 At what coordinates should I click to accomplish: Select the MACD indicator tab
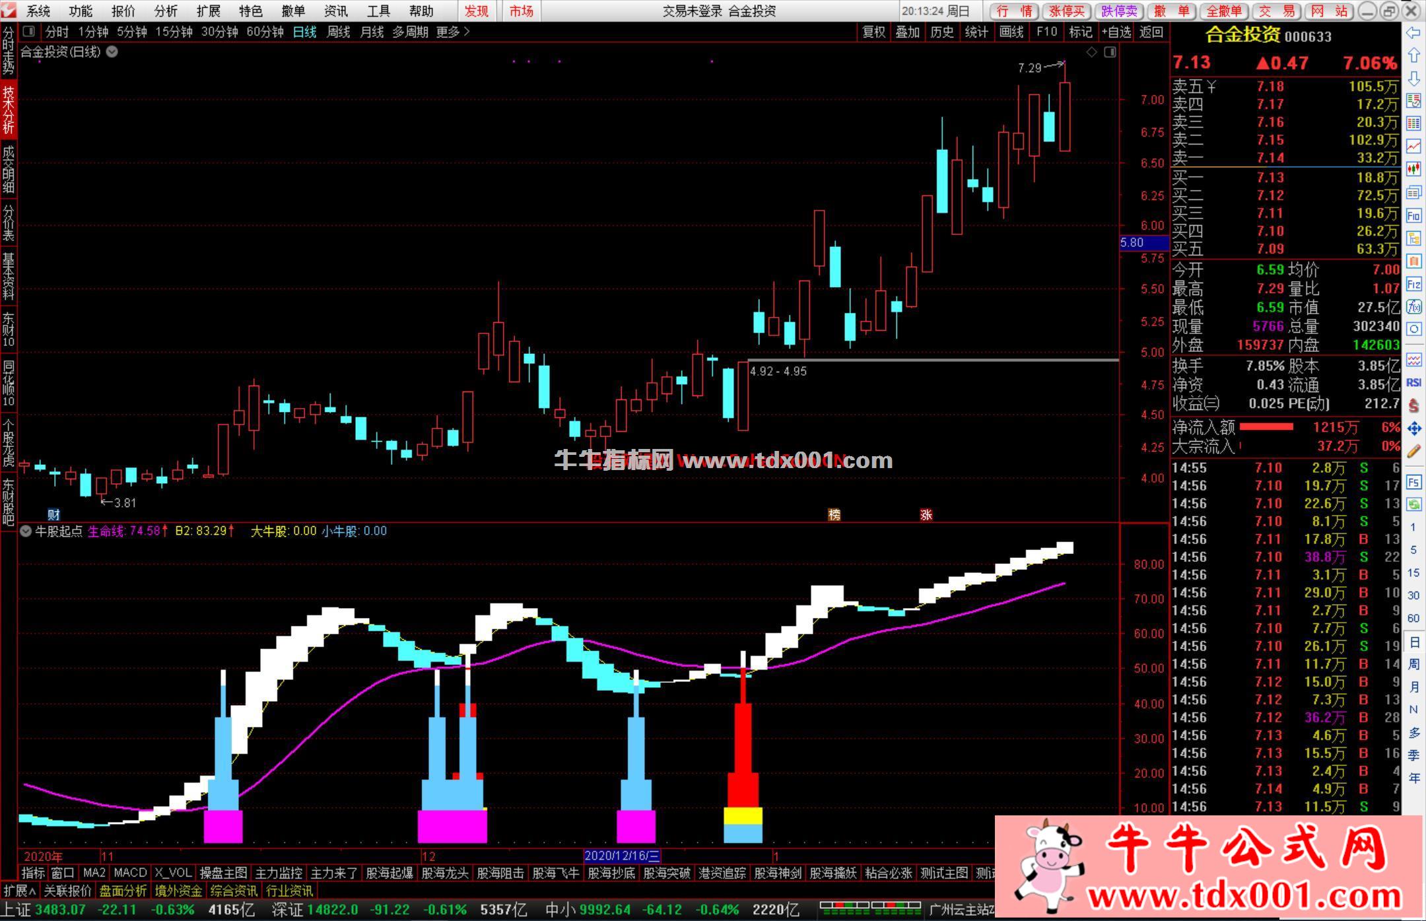coord(130,873)
